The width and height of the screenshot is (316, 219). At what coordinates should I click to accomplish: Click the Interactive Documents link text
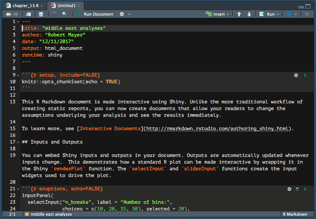pos(110,129)
